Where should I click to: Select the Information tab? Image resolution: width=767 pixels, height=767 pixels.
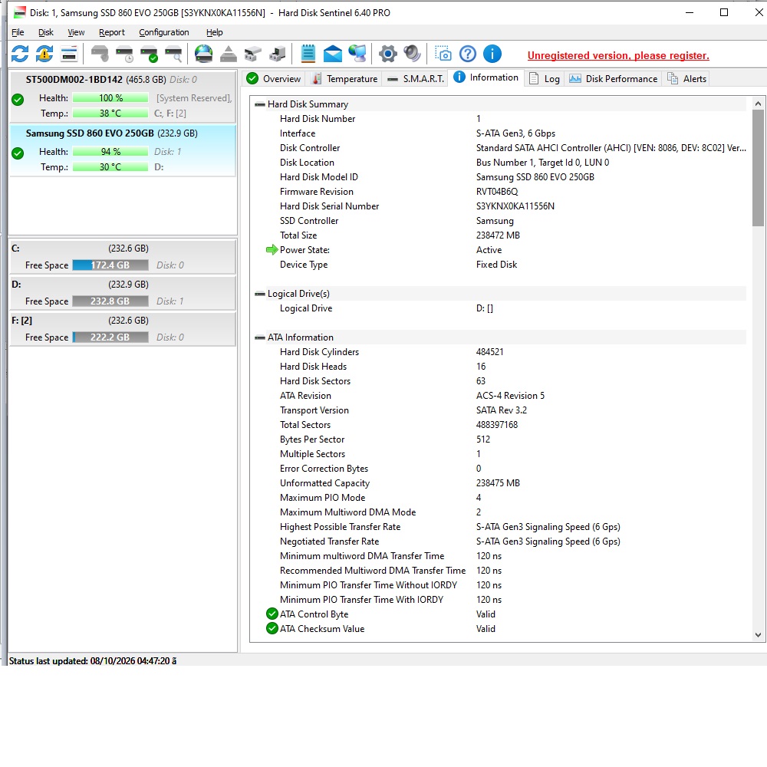tap(486, 77)
